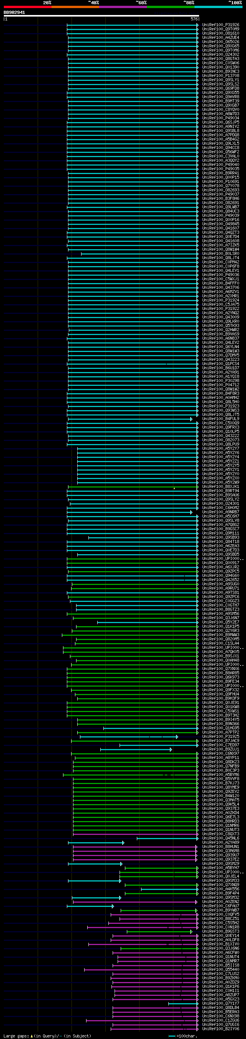Screen dimensions: 246x1039
Task: Select hit label UniRef100_P49040
Action: tap(221, 164)
